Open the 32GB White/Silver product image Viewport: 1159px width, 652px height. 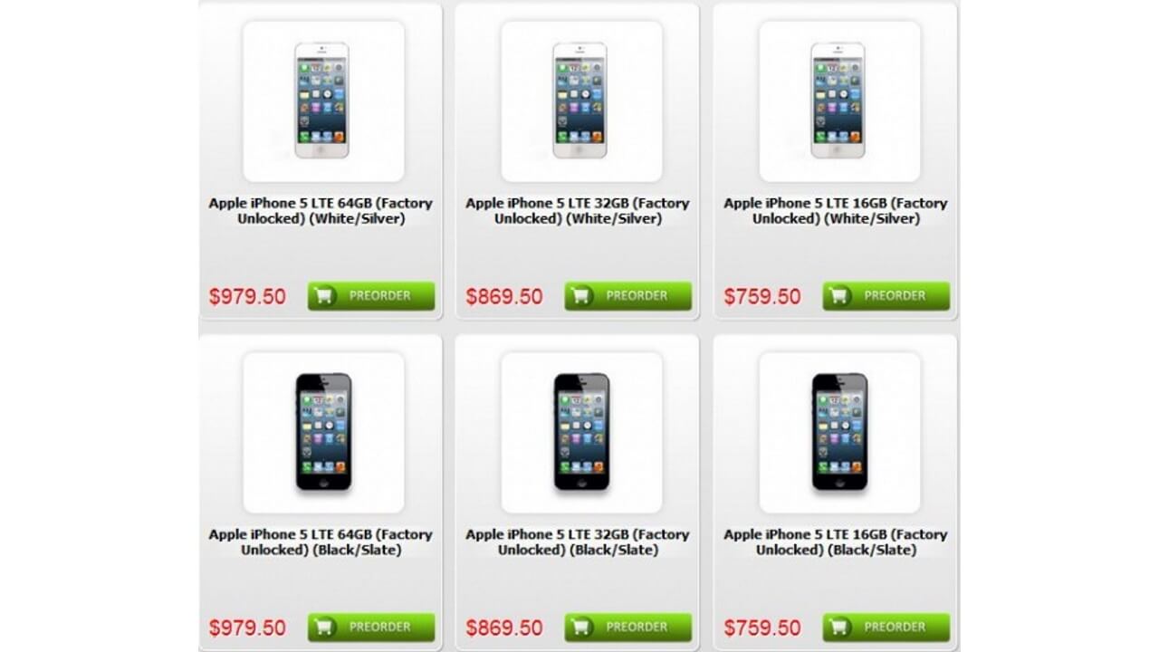(581, 101)
